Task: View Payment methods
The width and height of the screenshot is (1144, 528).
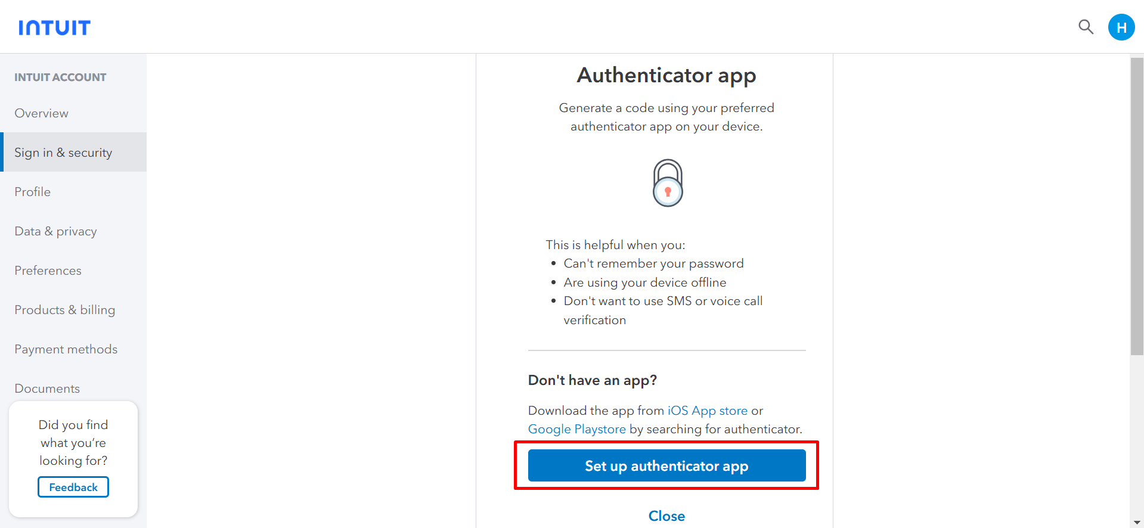Action: pos(66,349)
